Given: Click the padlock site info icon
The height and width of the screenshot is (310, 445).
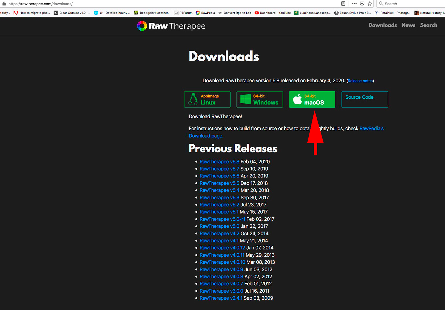Looking at the screenshot, I should (4, 4).
